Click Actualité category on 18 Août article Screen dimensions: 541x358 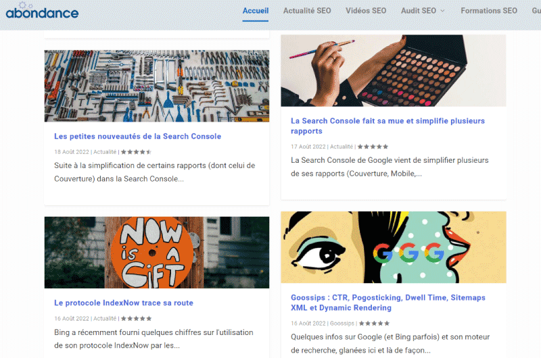click(x=105, y=152)
